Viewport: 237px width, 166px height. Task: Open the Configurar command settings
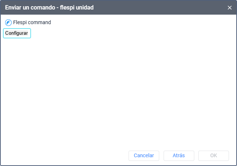[17, 33]
